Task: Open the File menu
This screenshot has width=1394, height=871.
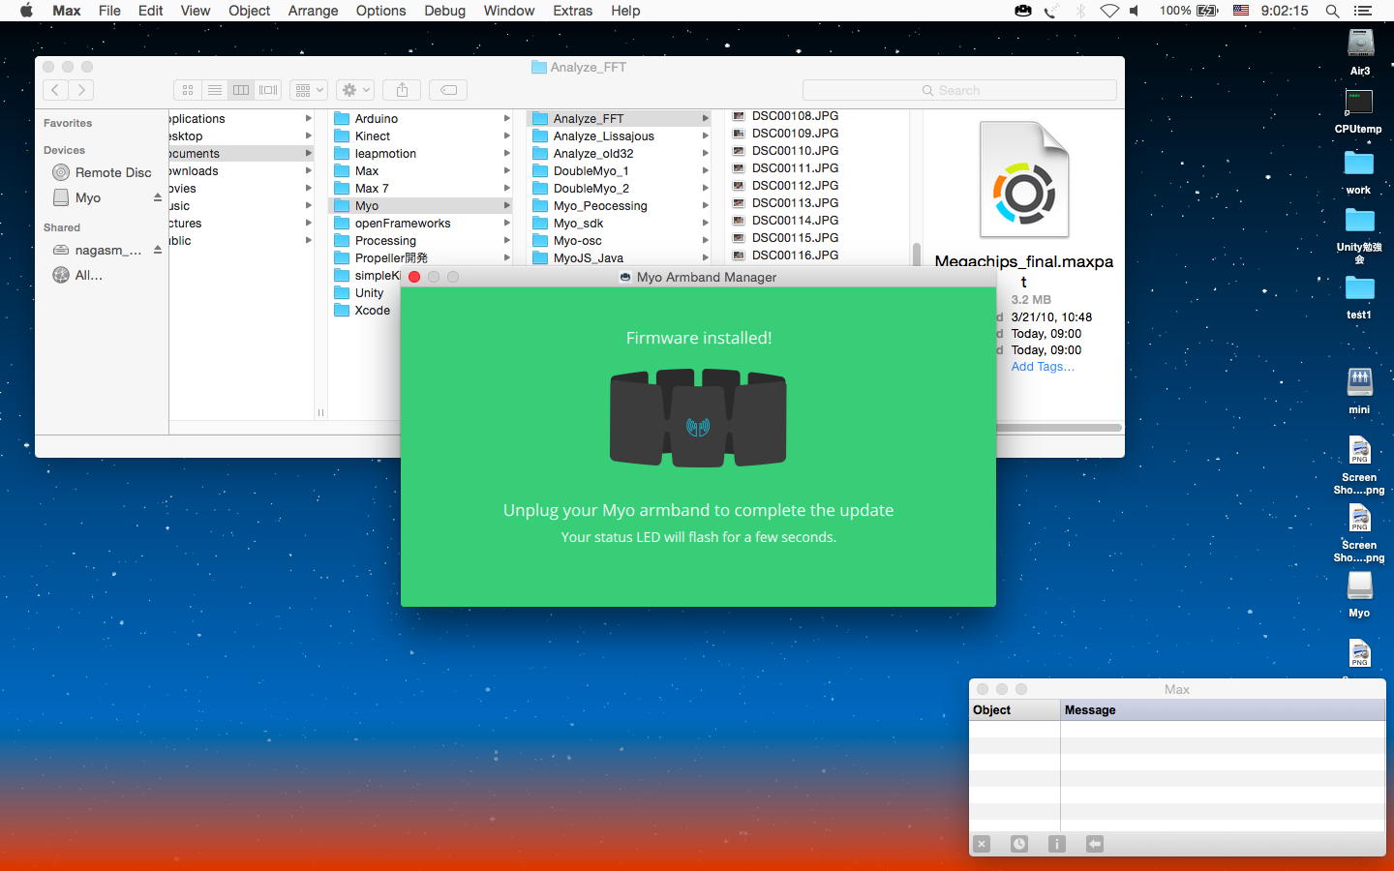Action: click(x=109, y=11)
